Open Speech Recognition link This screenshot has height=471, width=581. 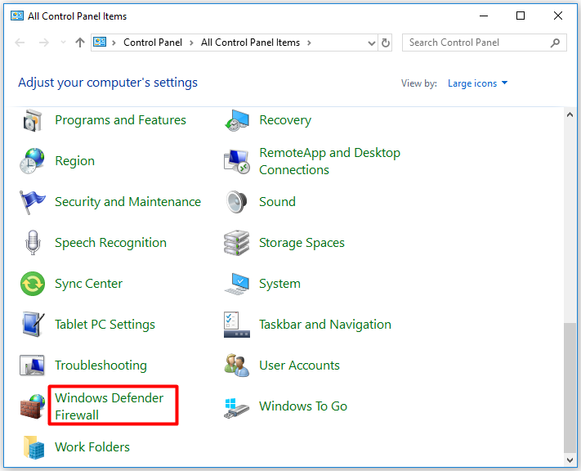pyautogui.click(x=111, y=243)
